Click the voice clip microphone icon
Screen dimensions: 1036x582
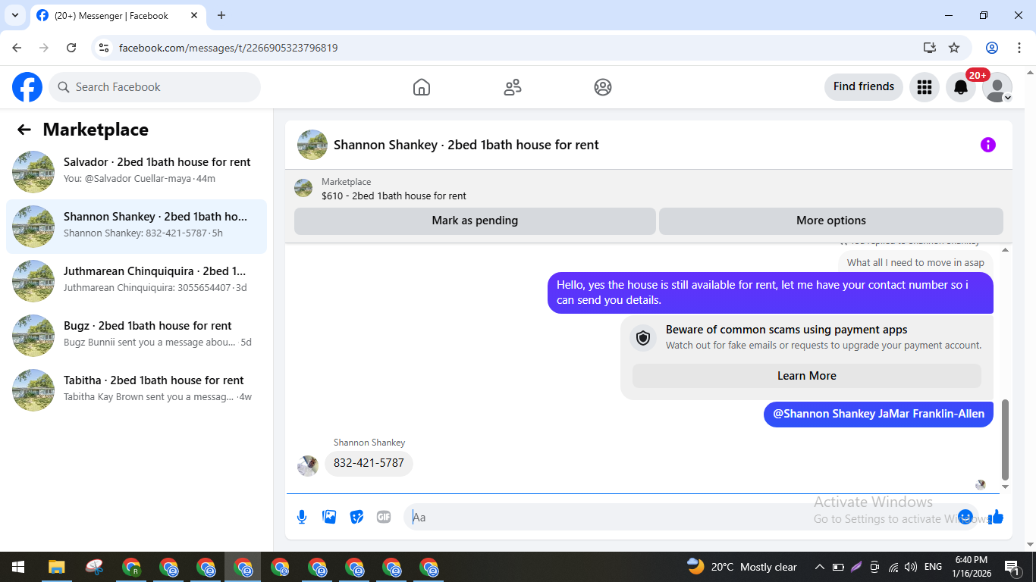pyautogui.click(x=302, y=517)
